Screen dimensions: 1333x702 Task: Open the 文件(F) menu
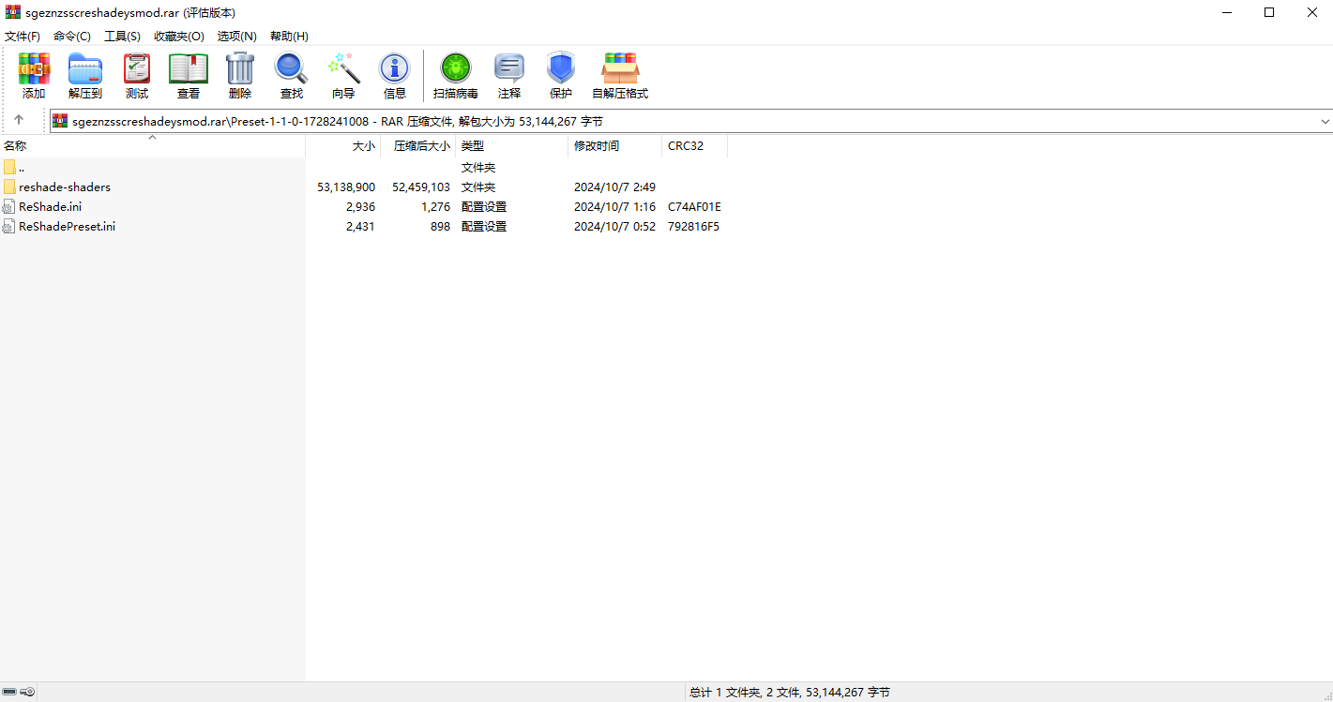tap(23, 36)
